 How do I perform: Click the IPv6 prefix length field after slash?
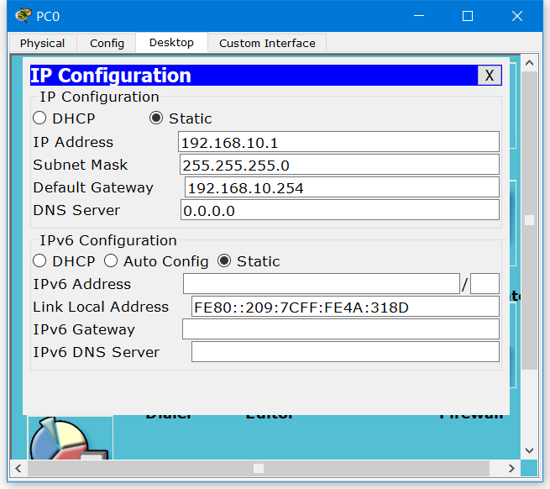point(485,284)
